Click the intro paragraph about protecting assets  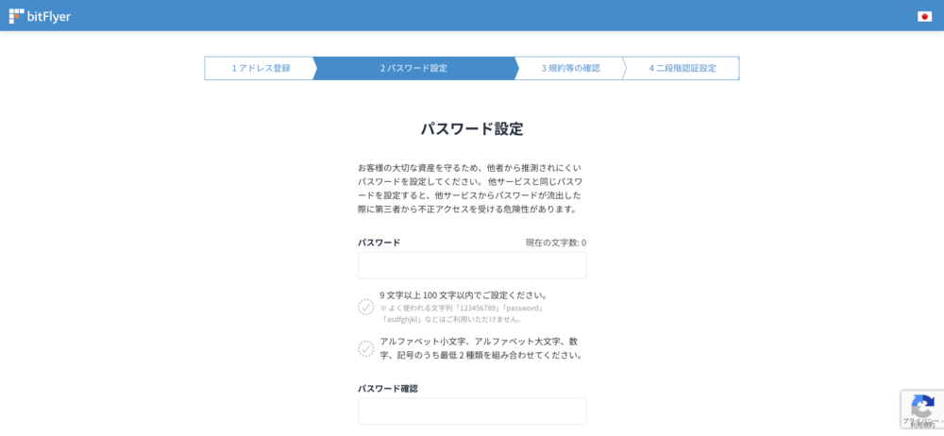click(471, 188)
